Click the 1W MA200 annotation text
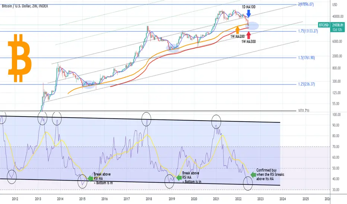 tap(238, 36)
